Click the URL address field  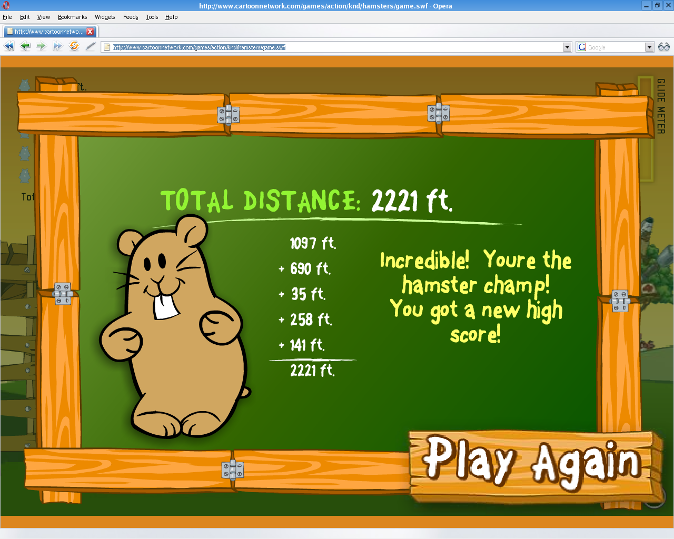[337, 47]
